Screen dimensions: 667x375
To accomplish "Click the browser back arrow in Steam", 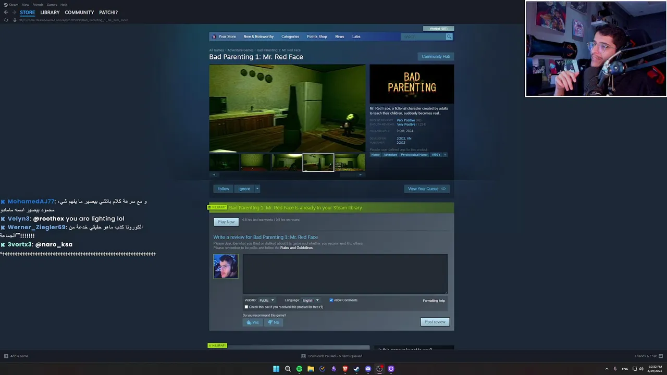I will [6, 12].
